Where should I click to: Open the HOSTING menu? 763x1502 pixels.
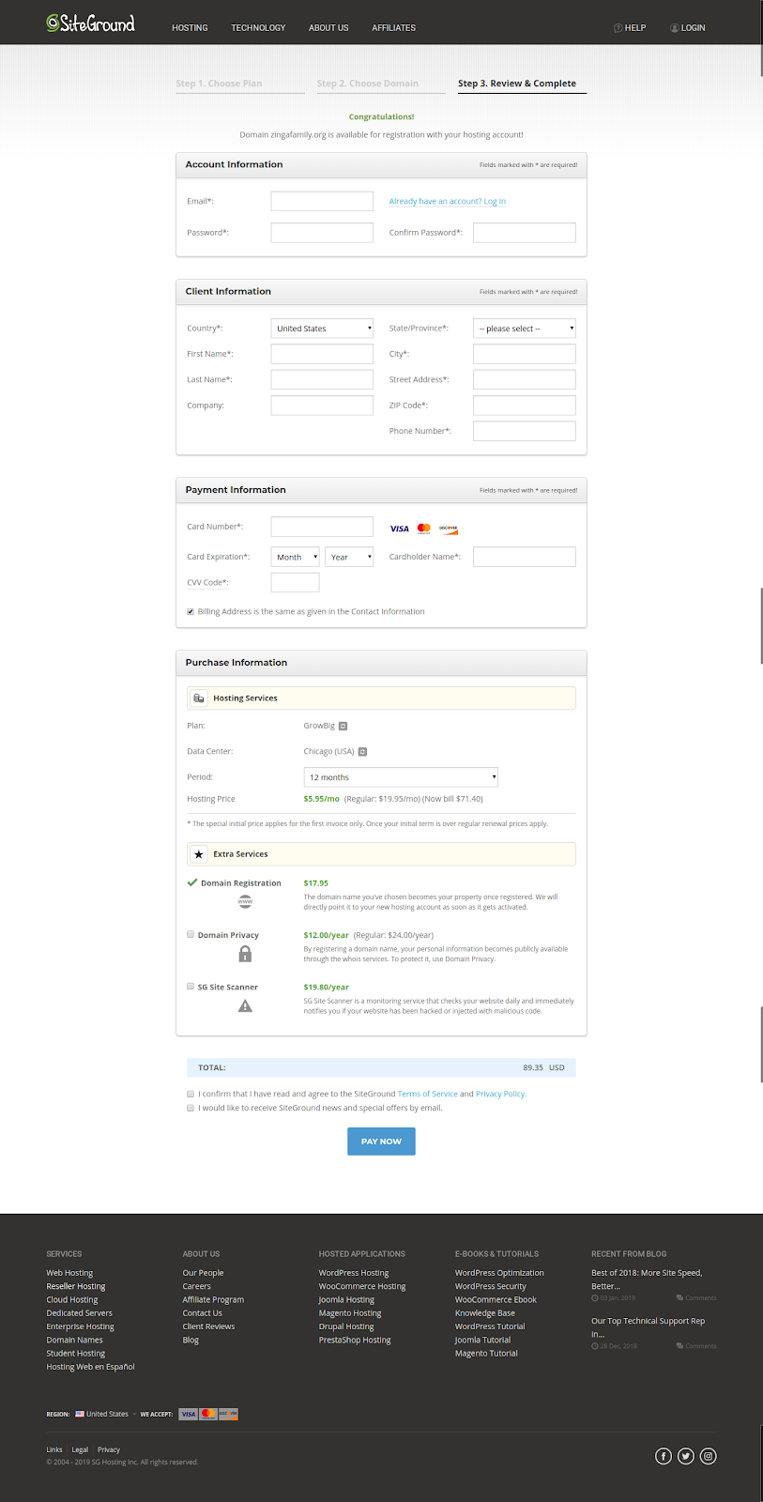tap(190, 27)
